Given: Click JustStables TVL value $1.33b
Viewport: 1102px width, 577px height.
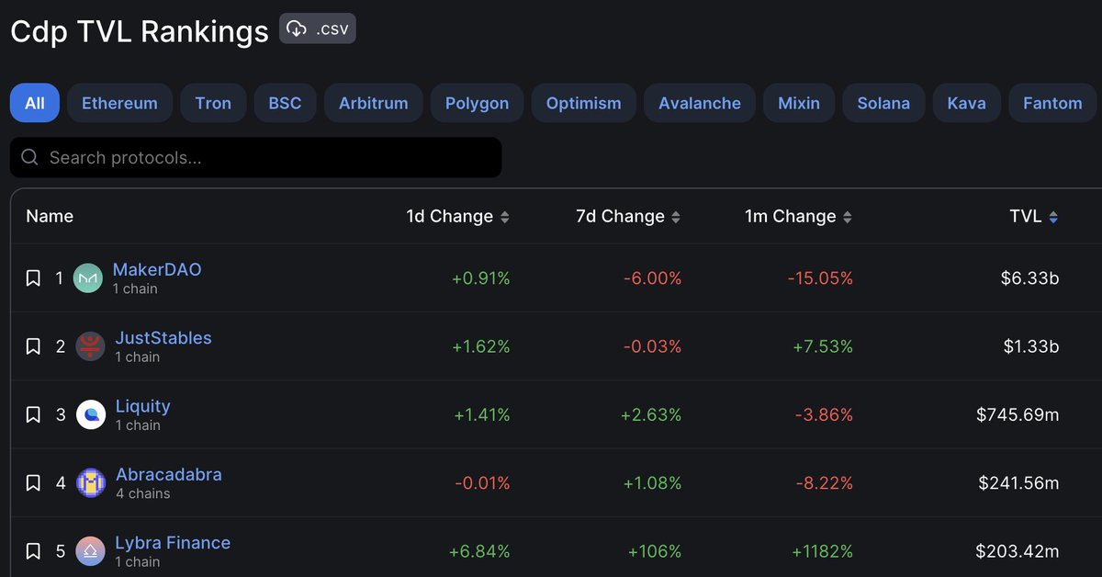Looking at the screenshot, I should (1030, 346).
